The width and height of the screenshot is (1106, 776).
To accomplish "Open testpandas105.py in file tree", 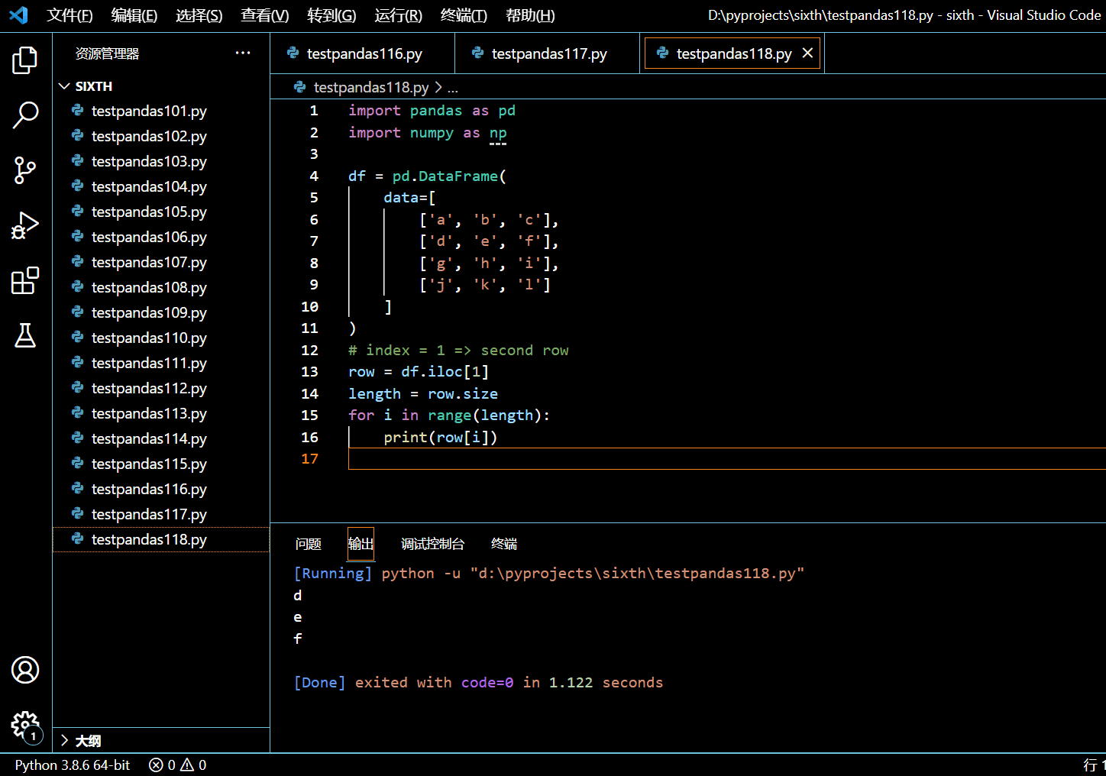I will [161, 212].
